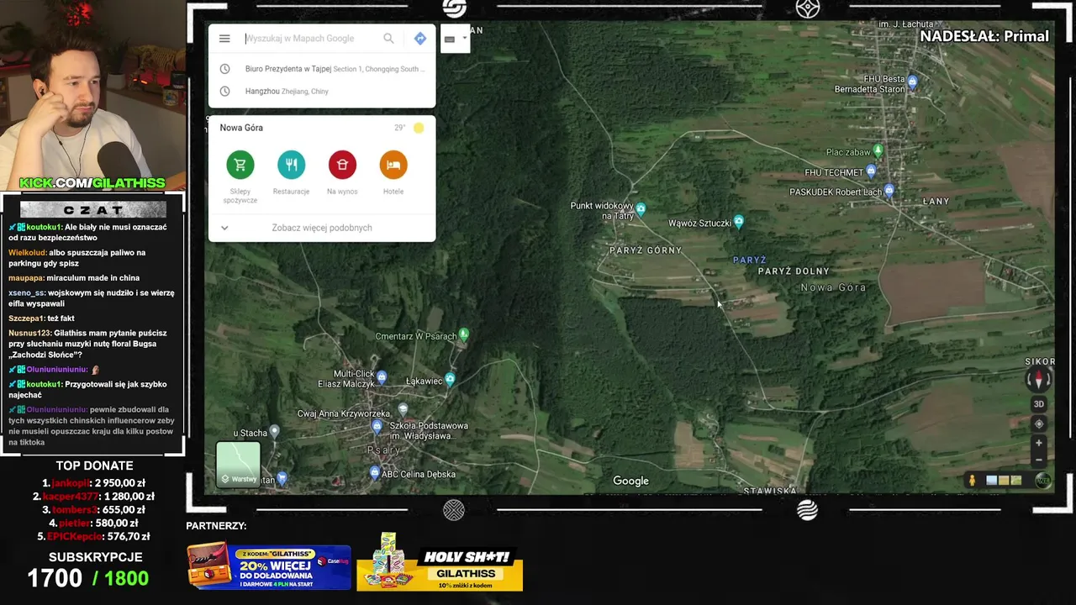Search for Restauracje nearby

click(292, 165)
